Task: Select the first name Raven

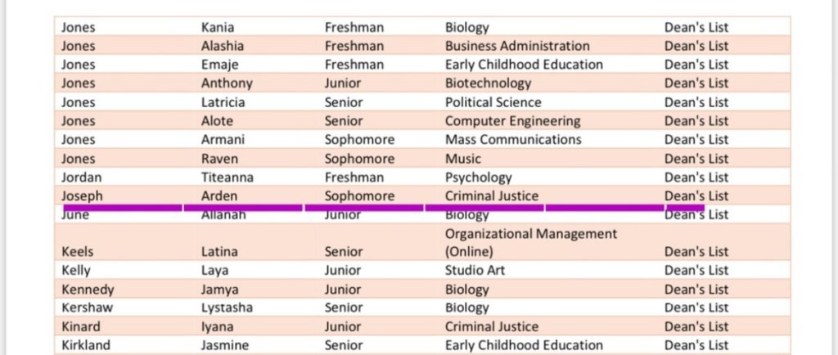Action: tap(219, 159)
